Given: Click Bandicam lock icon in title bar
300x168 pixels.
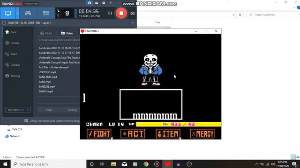Looking at the screenshot, I should (x=90, y=3).
